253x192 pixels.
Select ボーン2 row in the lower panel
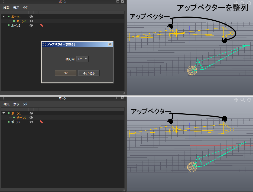click(x=63, y=122)
